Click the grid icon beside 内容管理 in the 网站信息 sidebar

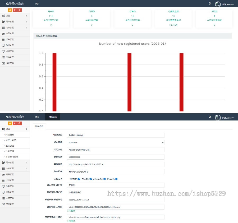point(3,169)
